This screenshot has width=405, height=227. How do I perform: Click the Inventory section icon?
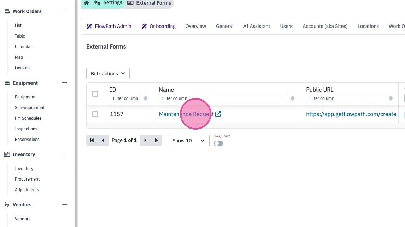(7, 154)
